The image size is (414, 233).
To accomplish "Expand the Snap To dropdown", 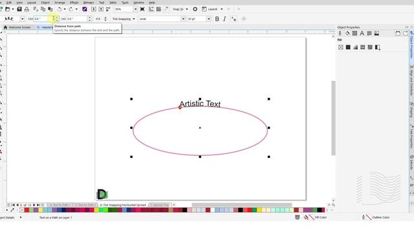I will click(187, 9).
